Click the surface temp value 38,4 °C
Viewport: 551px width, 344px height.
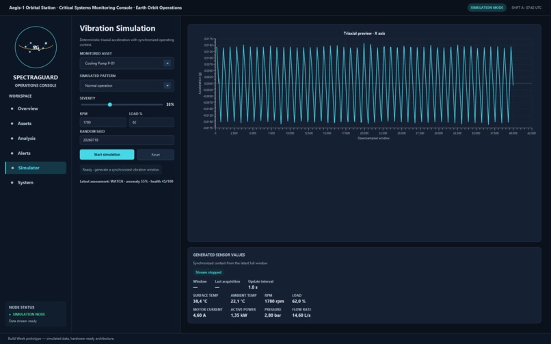click(x=200, y=301)
